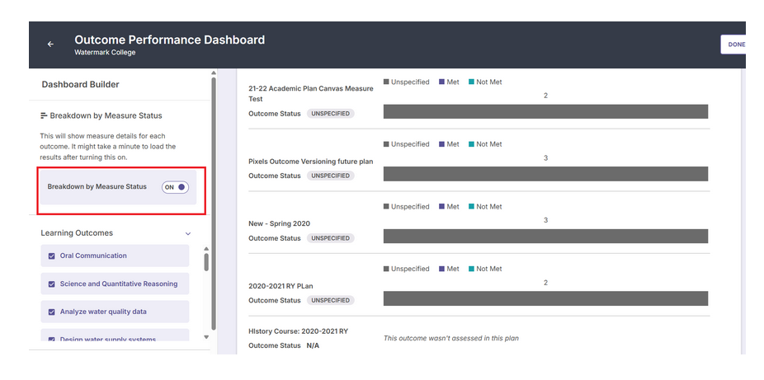The height and width of the screenshot is (380, 764).
Task: Click the 2020-2021 RY PLan title
Action: (281, 286)
